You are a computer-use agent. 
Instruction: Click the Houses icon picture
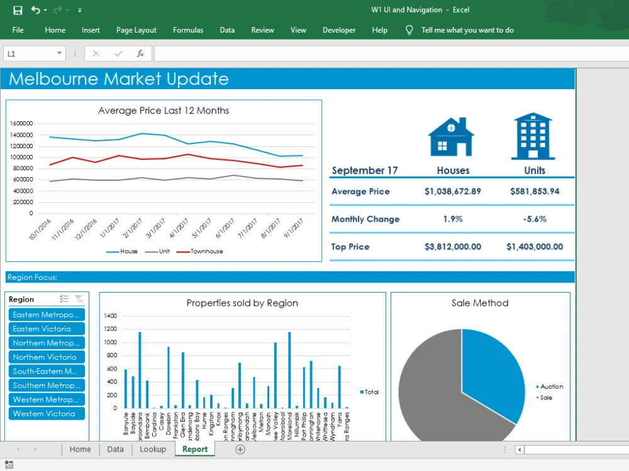451,136
